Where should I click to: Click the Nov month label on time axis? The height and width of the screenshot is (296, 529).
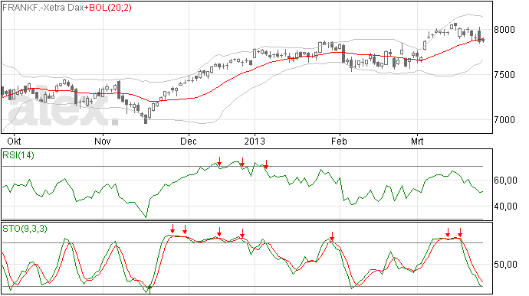coord(103,141)
